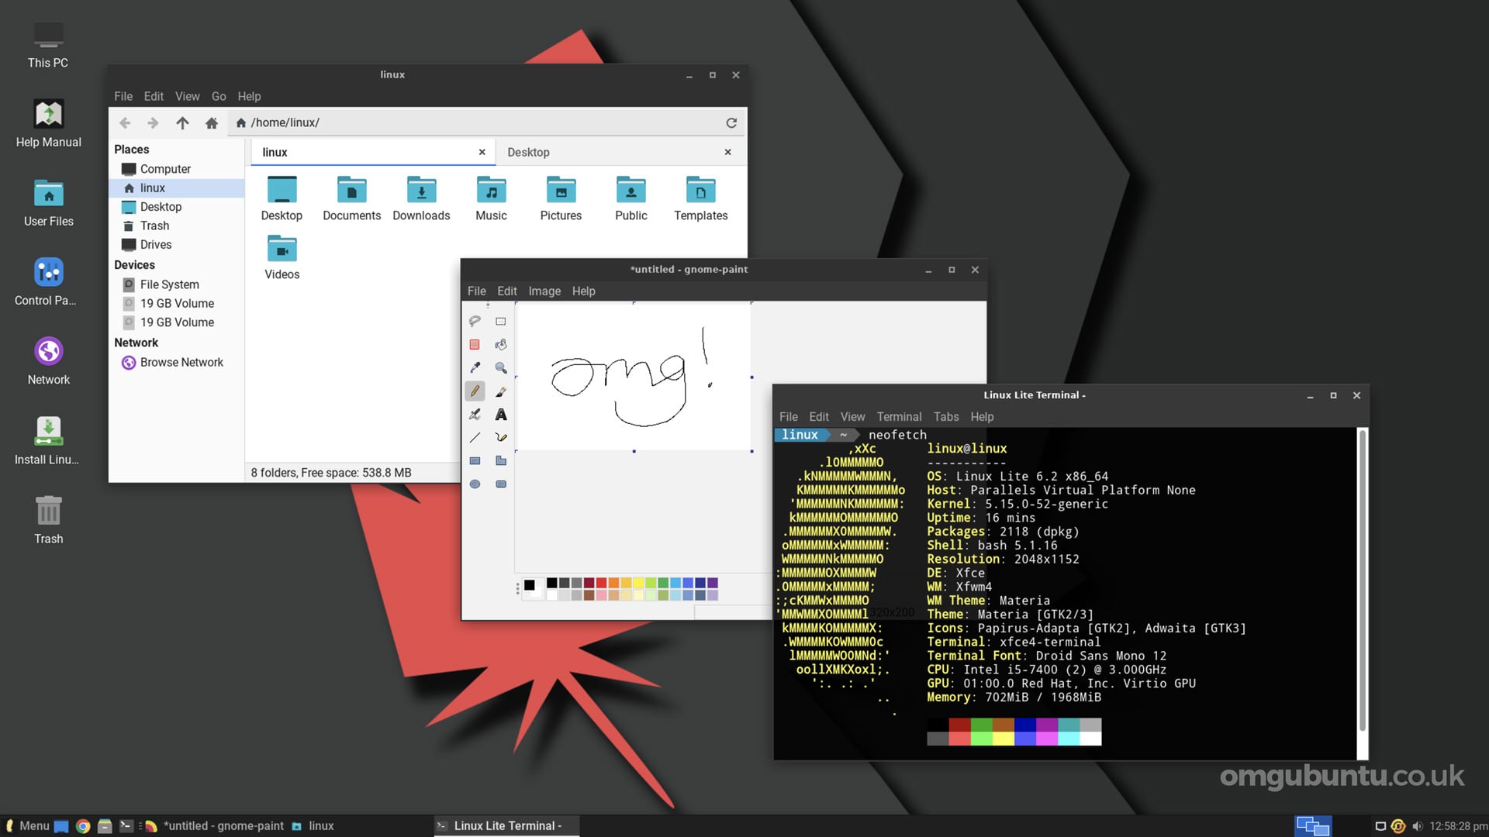Select the Rectangle selection tool

click(x=500, y=321)
